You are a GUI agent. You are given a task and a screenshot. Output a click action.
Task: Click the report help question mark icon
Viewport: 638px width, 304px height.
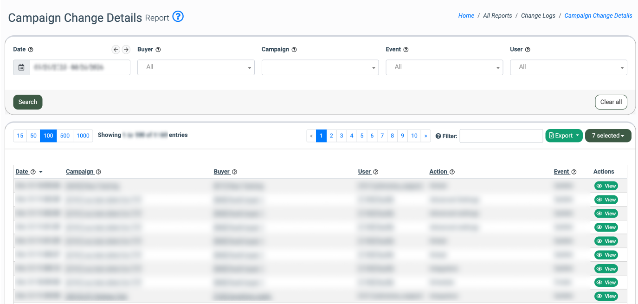pos(178,17)
